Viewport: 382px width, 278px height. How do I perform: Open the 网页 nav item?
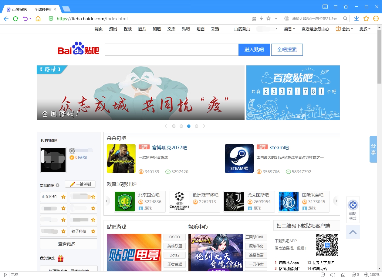[x=99, y=29]
